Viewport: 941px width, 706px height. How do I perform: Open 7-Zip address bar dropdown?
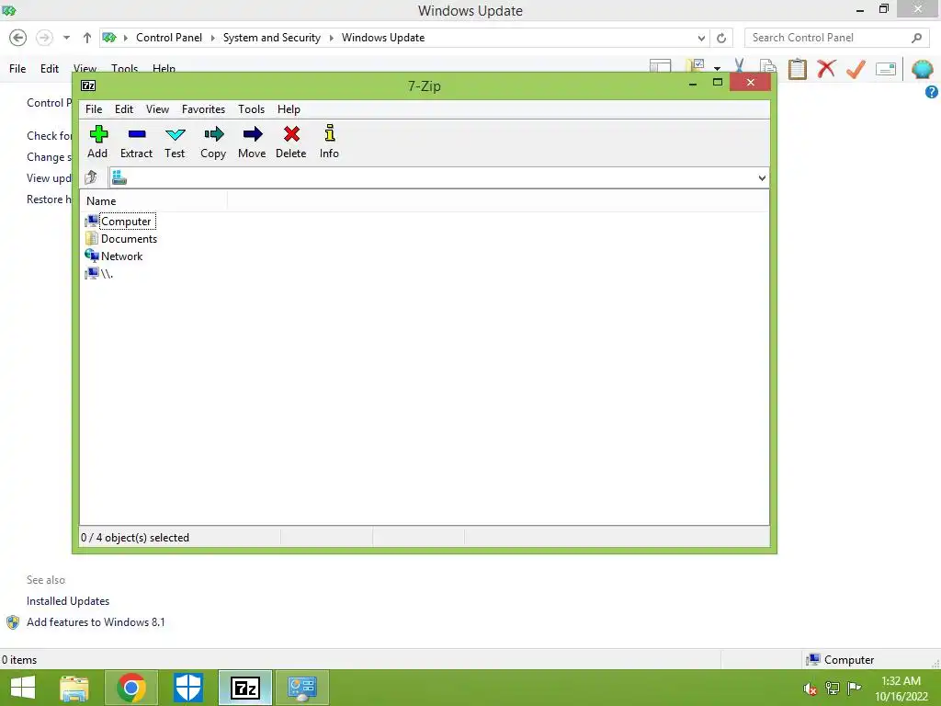(x=762, y=177)
